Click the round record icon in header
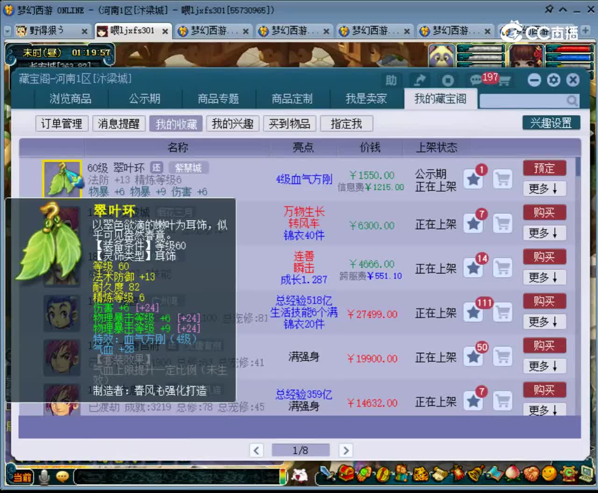 pyautogui.click(x=448, y=80)
